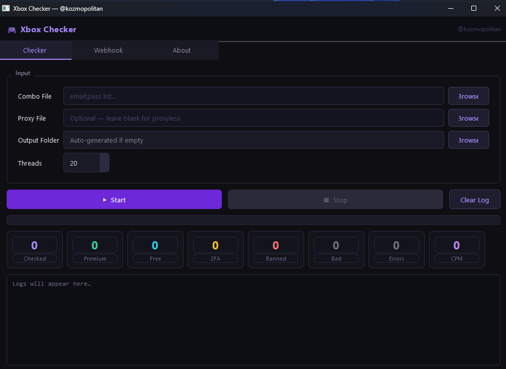Image resolution: width=506 pixels, height=369 pixels.
Task: Click the @kozmopolitan label in header
Action: click(x=479, y=29)
